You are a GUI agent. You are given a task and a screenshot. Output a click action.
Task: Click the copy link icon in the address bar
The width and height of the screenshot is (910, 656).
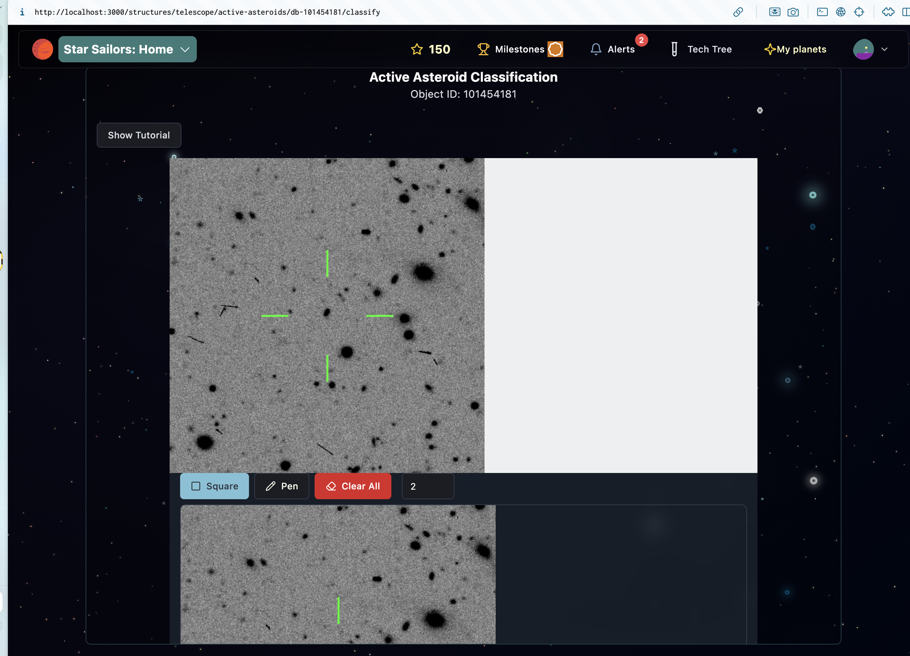click(x=738, y=12)
